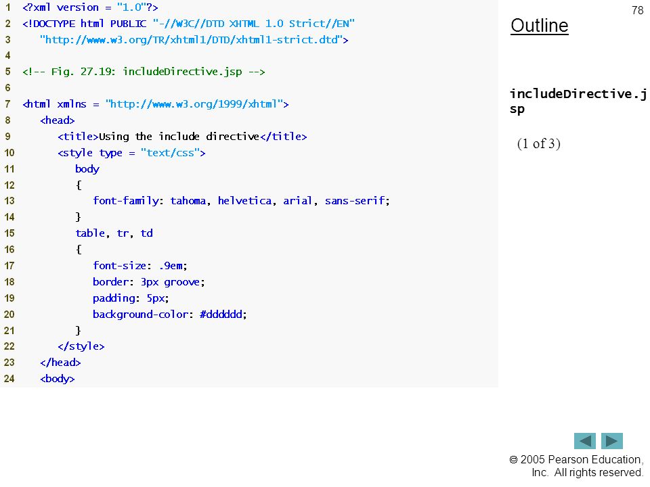Advance with the next slide arrow
650x487 pixels.
pyautogui.click(x=612, y=441)
